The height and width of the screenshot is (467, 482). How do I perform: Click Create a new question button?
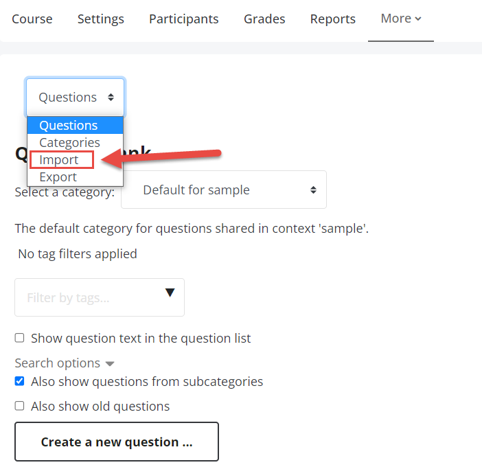pos(117,442)
